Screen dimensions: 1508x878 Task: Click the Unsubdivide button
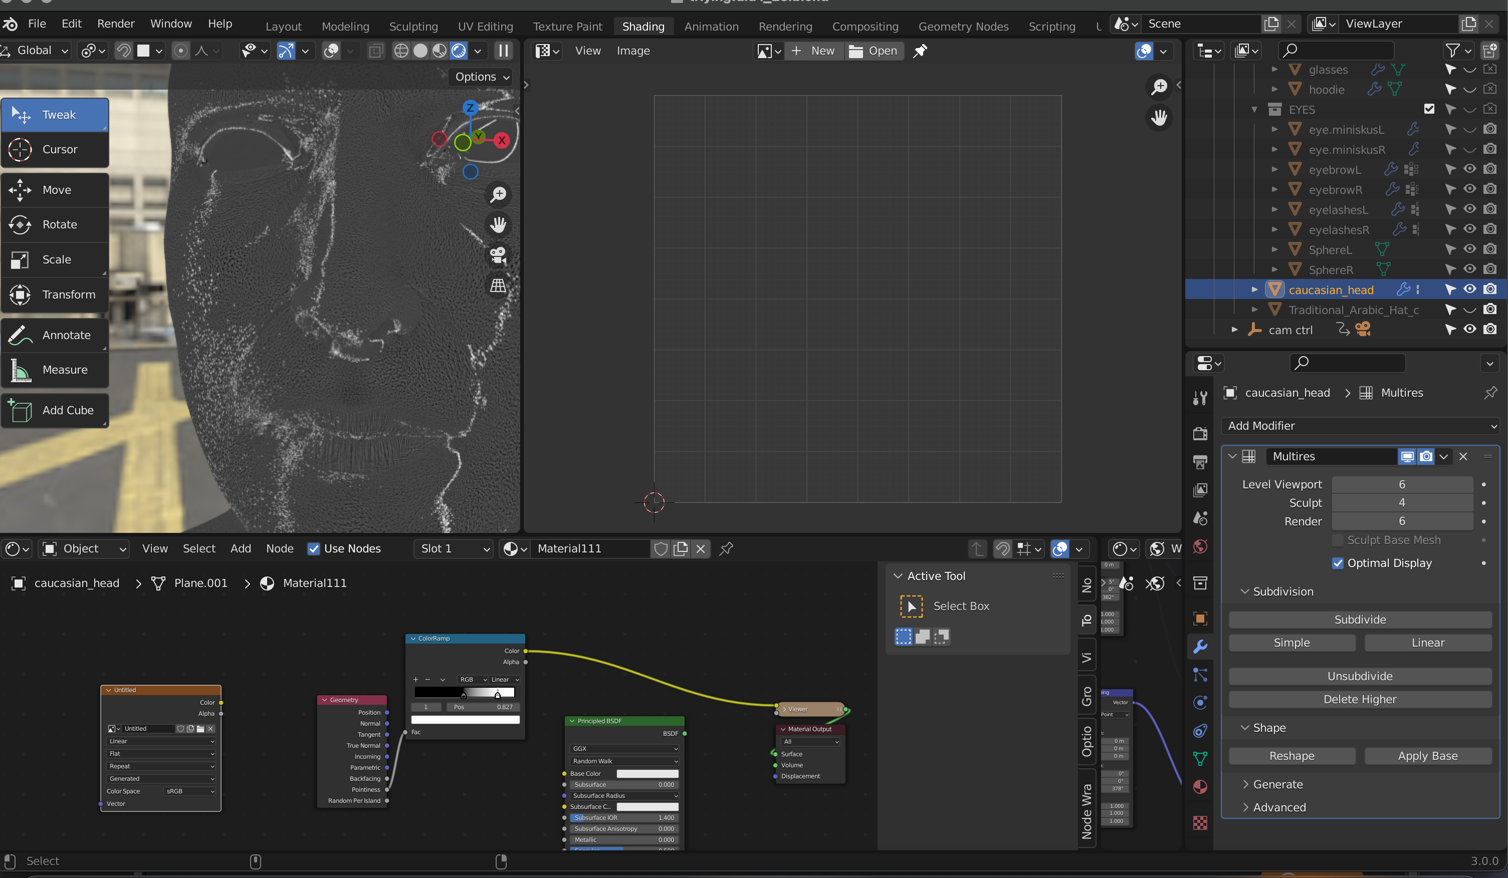(1360, 676)
